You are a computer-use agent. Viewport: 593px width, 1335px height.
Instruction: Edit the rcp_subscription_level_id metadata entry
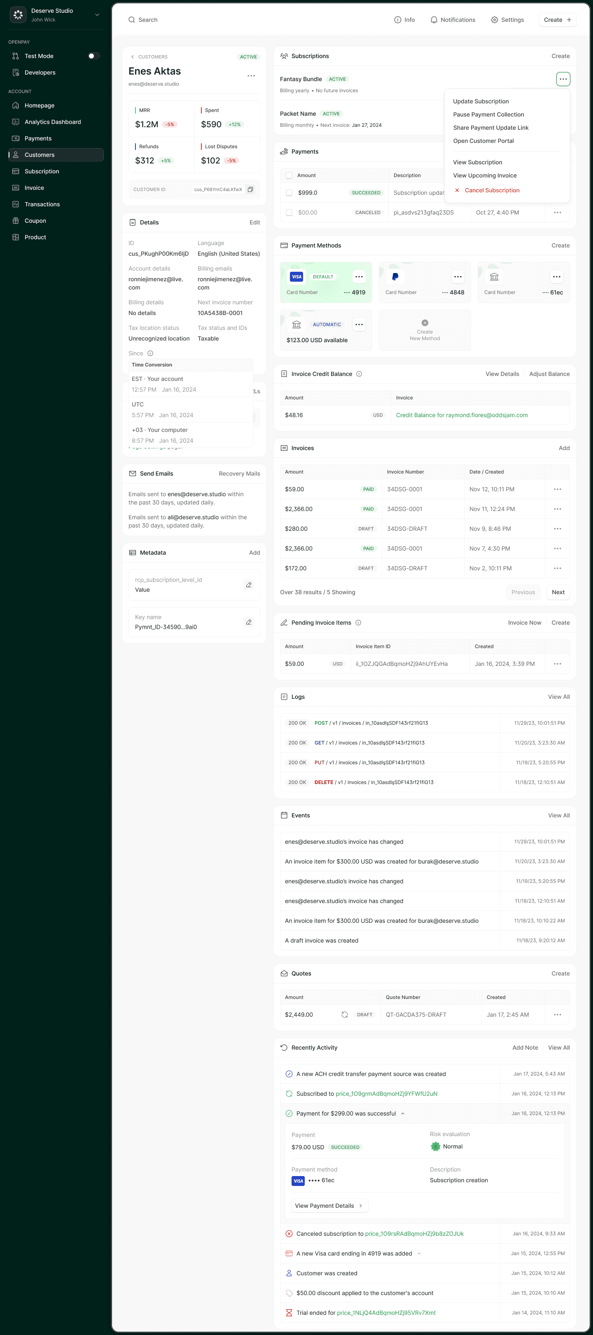coord(249,585)
